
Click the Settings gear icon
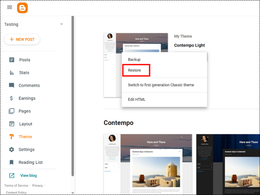tap(12, 149)
